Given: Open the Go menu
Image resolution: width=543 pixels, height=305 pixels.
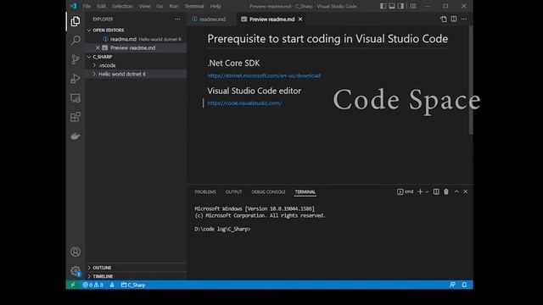Looking at the screenshot, I should [160, 6].
